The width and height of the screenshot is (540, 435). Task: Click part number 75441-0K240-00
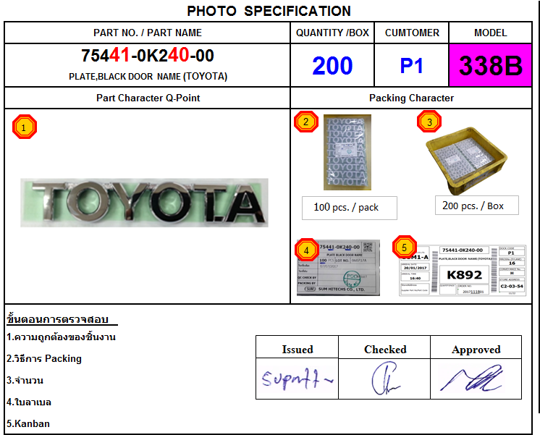[x=148, y=56]
